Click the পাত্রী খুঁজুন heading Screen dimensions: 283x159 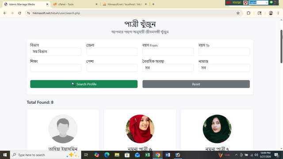(140, 24)
